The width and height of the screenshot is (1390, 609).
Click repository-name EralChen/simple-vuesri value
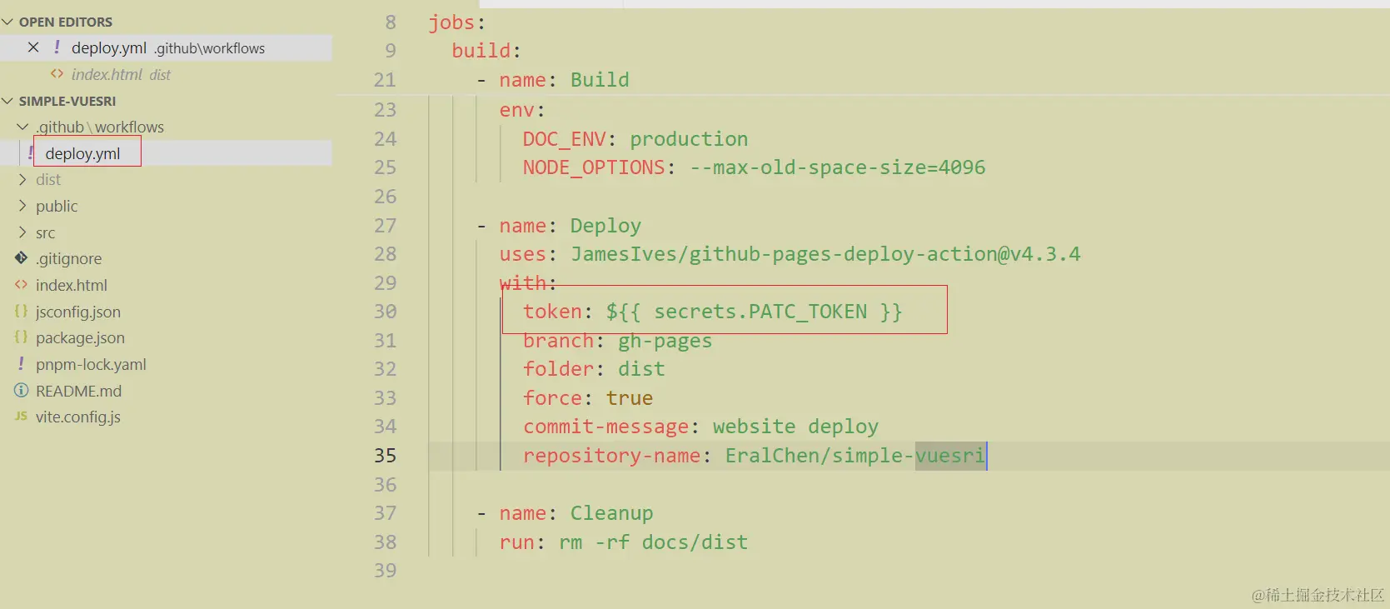[x=855, y=456]
